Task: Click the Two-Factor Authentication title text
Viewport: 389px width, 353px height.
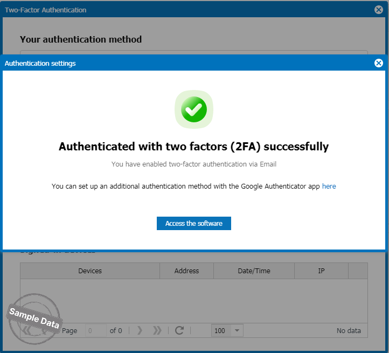Action: (46, 10)
